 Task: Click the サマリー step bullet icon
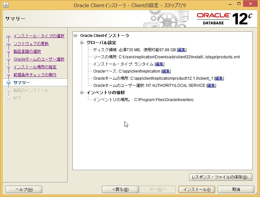pyautogui.click(x=9, y=83)
